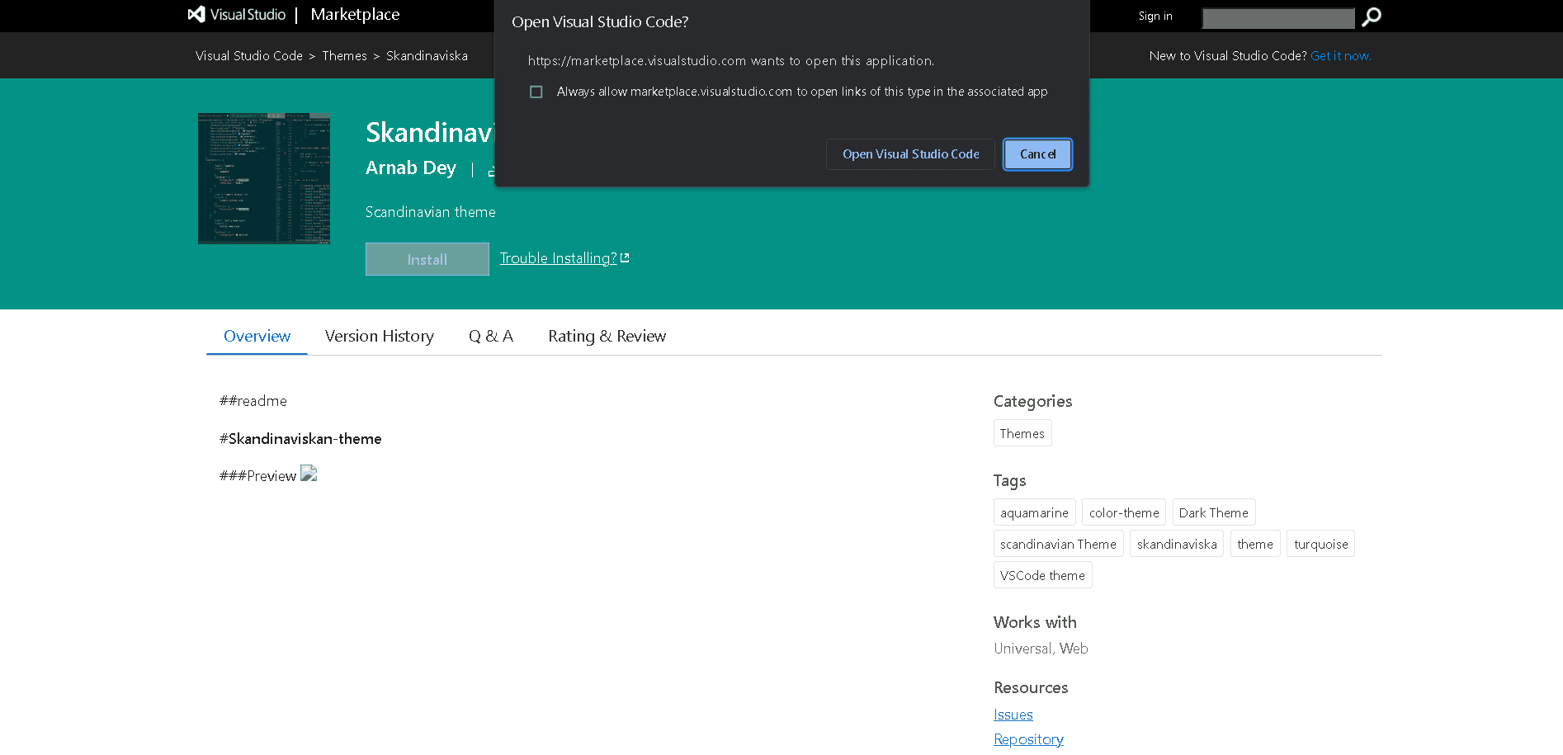Click the Themes category tag
The image size is (1563, 755).
(x=1022, y=433)
